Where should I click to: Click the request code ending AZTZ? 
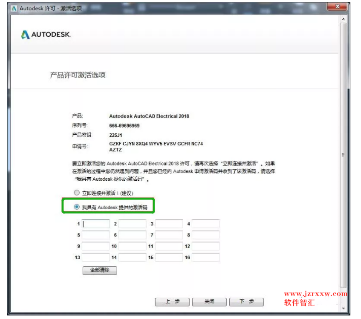point(115,150)
